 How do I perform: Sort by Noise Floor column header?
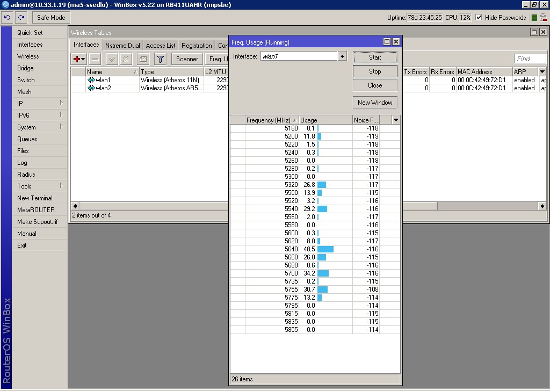(366, 120)
